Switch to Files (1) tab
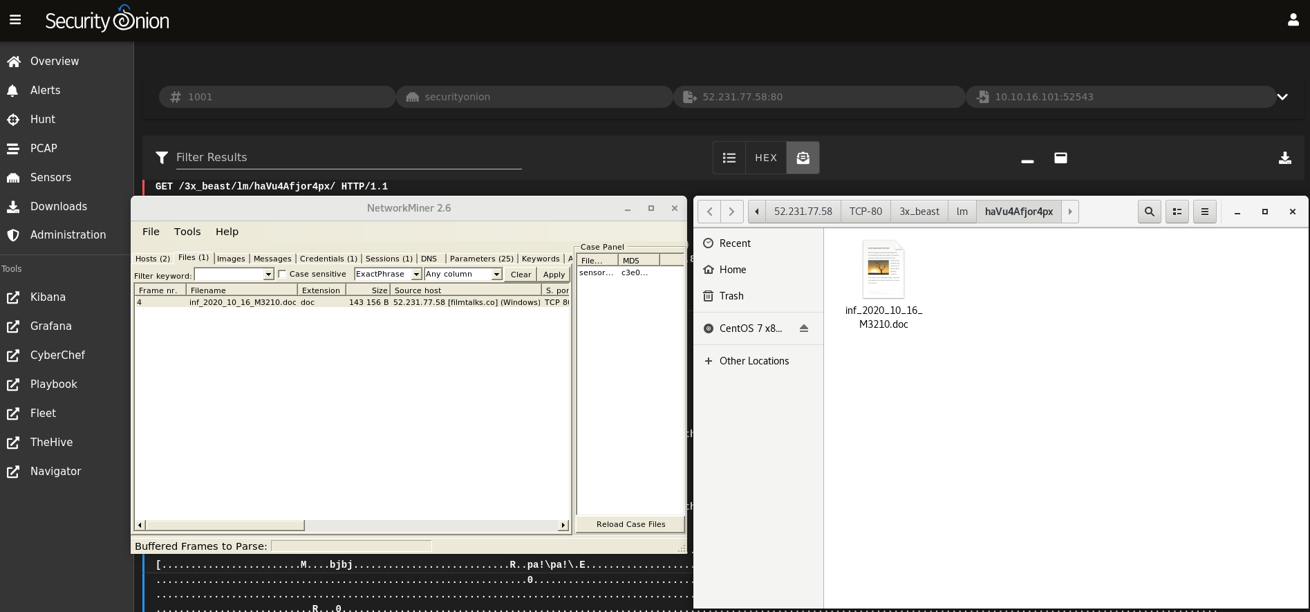1310x612 pixels. [194, 257]
